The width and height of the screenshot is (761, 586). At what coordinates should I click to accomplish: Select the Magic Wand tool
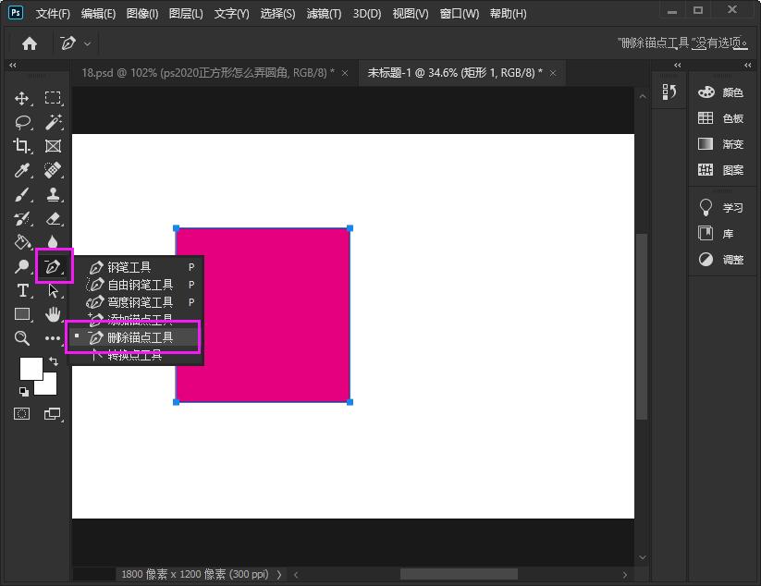(x=53, y=122)
